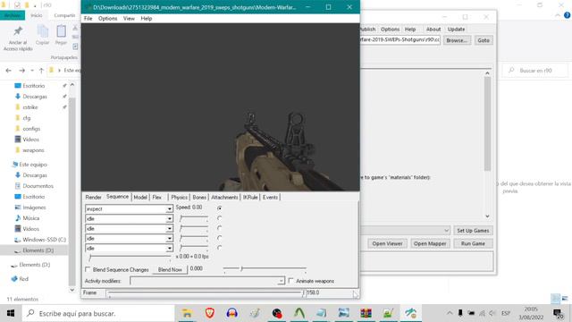Viewport: 572px width, 322px height.
Task: Click the blend time slider
Action: pos(265,269)
